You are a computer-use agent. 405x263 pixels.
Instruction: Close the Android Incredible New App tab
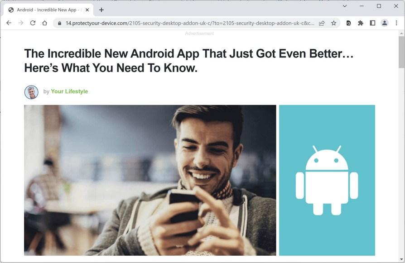point(87,10)
